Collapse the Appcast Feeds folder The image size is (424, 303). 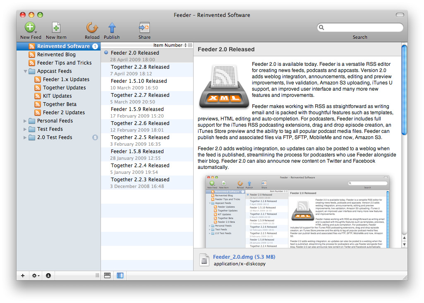[x=25, y=72]
